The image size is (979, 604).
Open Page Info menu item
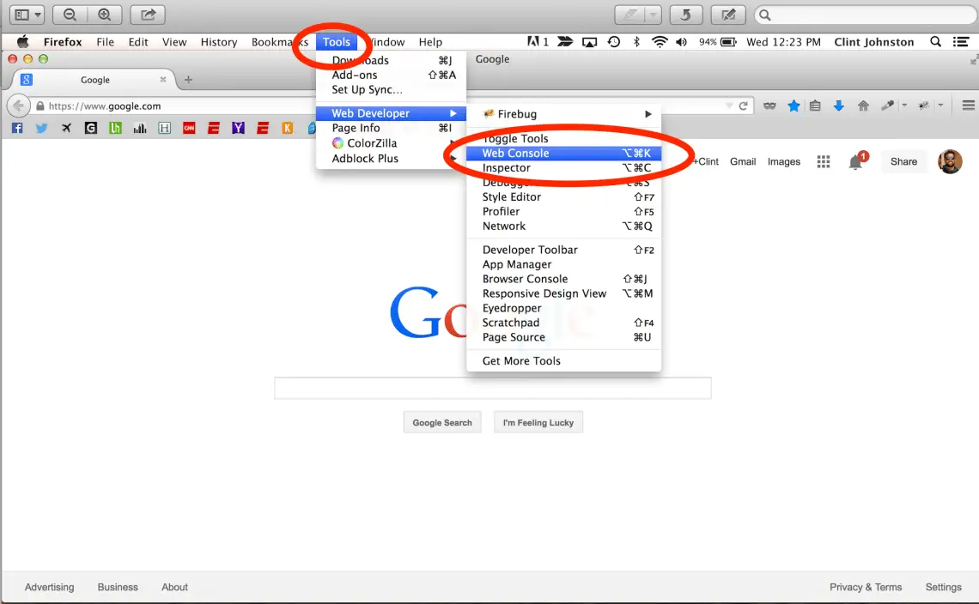click(x=391, y=128)
